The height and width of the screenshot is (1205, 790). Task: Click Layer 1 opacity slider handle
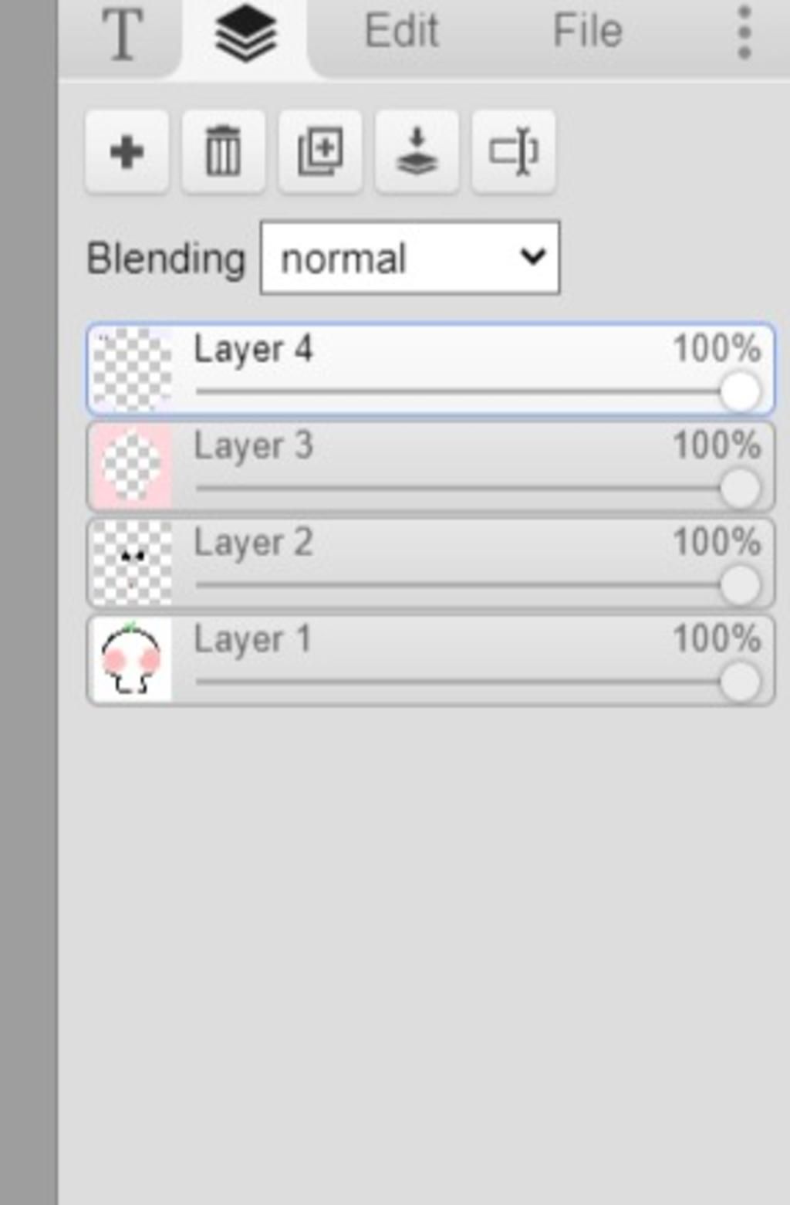(x=741, y=683)
